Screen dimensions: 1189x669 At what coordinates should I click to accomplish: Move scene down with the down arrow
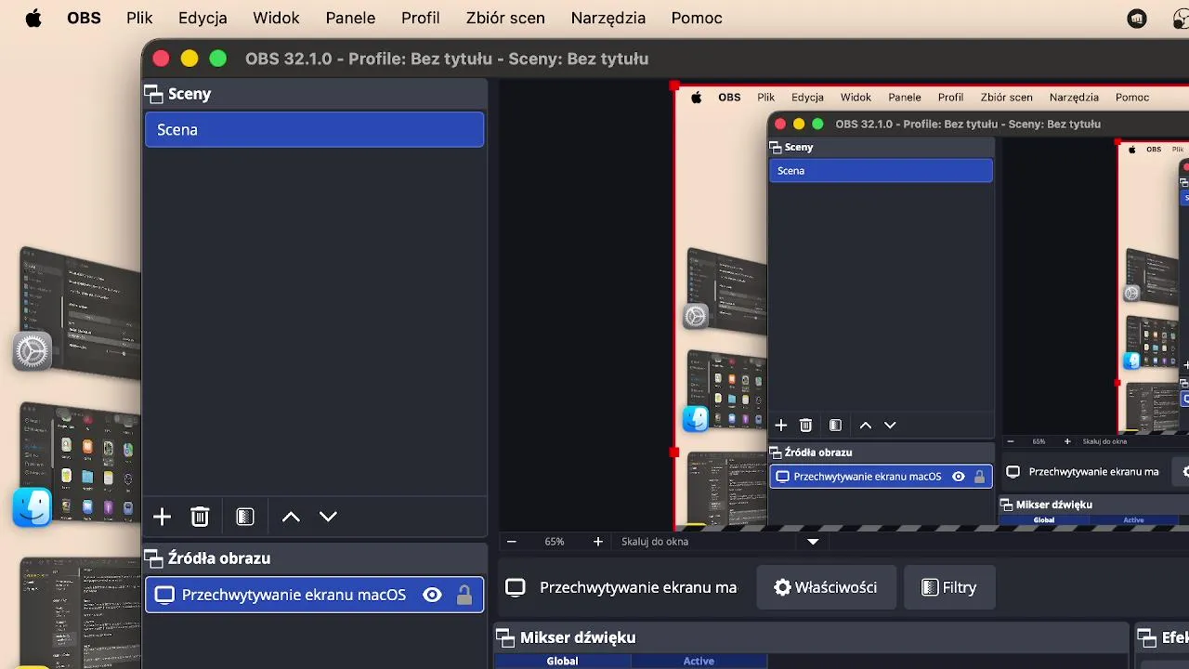tap(328, 517)
